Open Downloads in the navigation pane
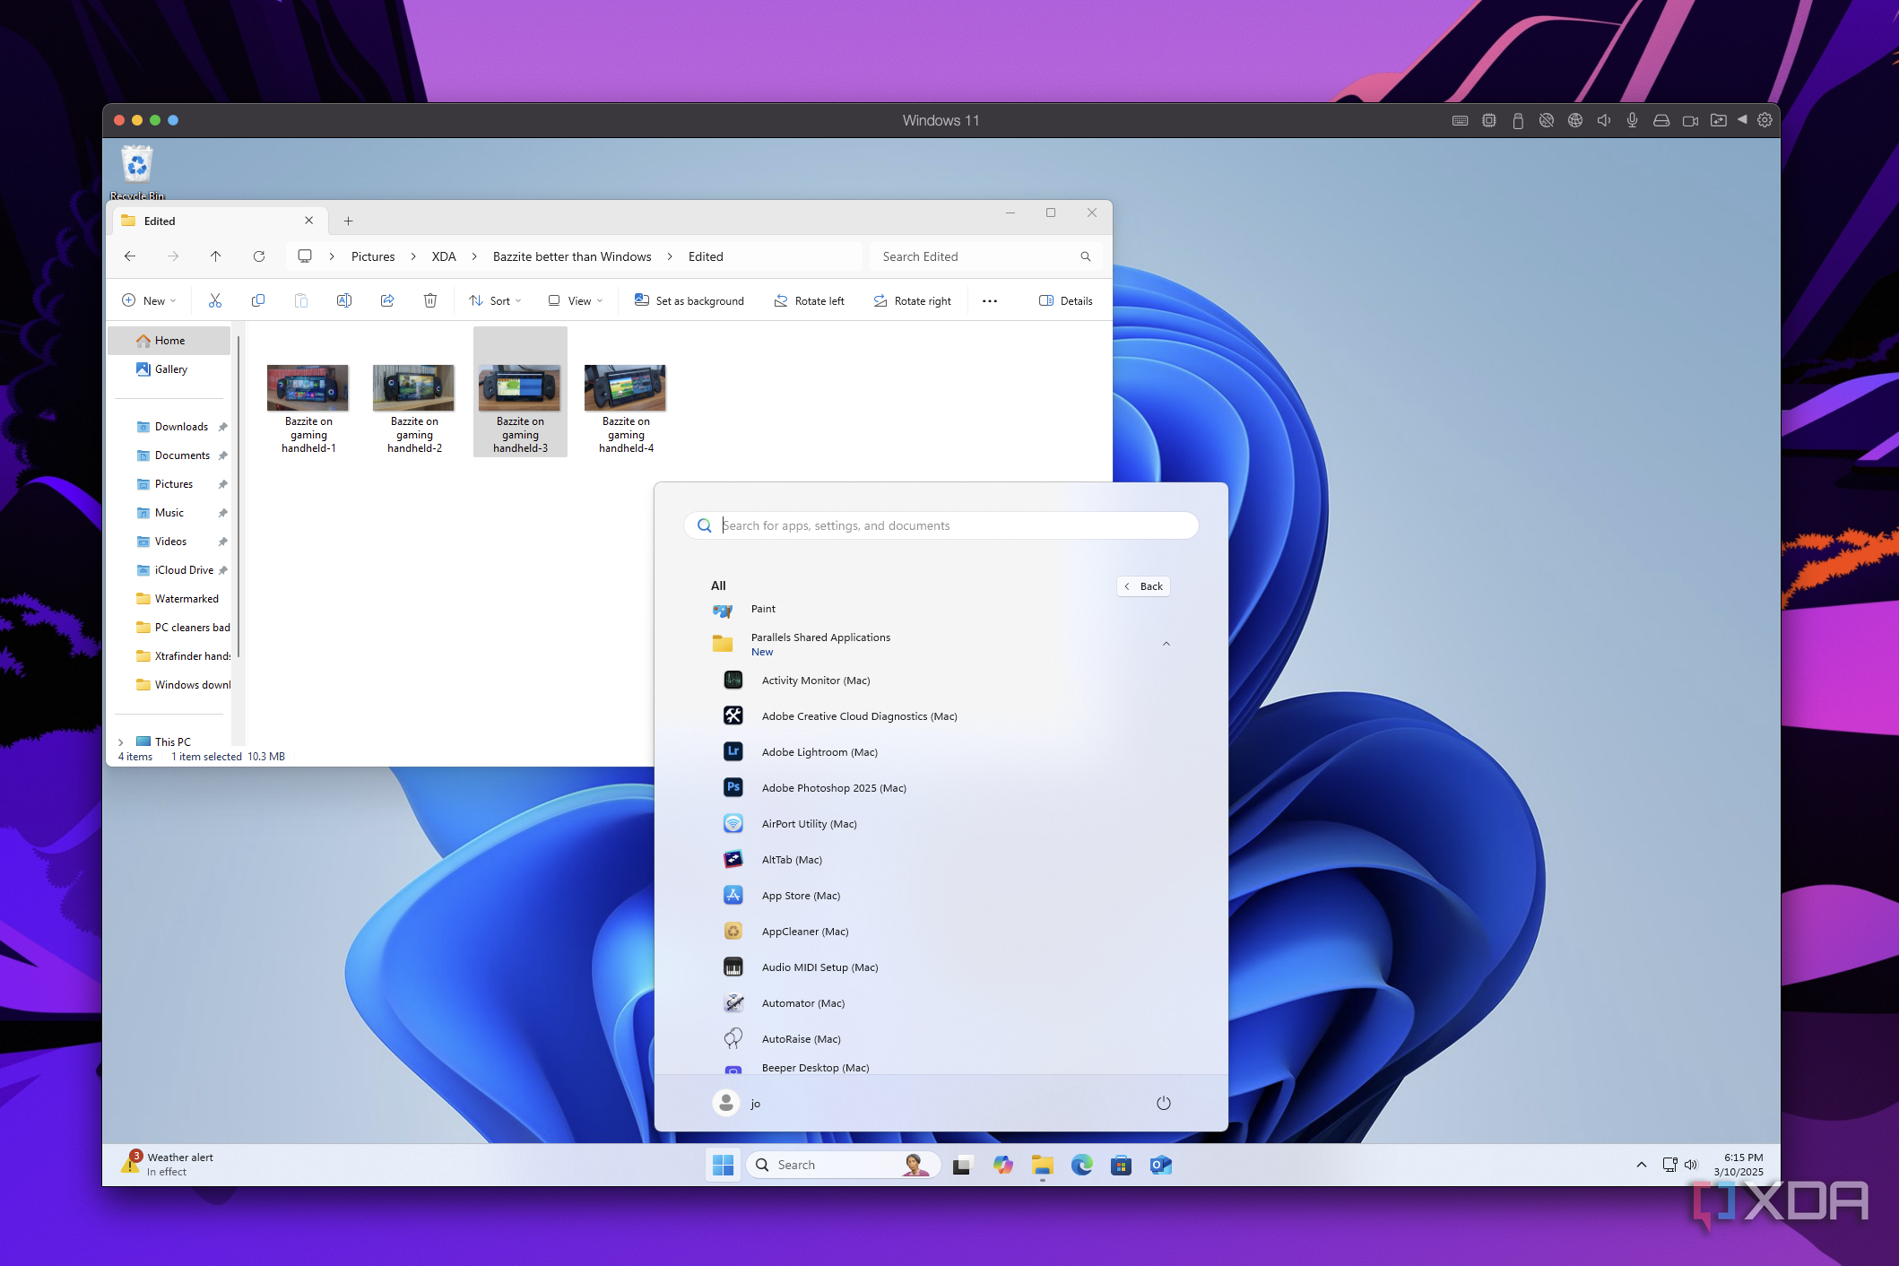1899x1266 pixels. pos(180,427)
